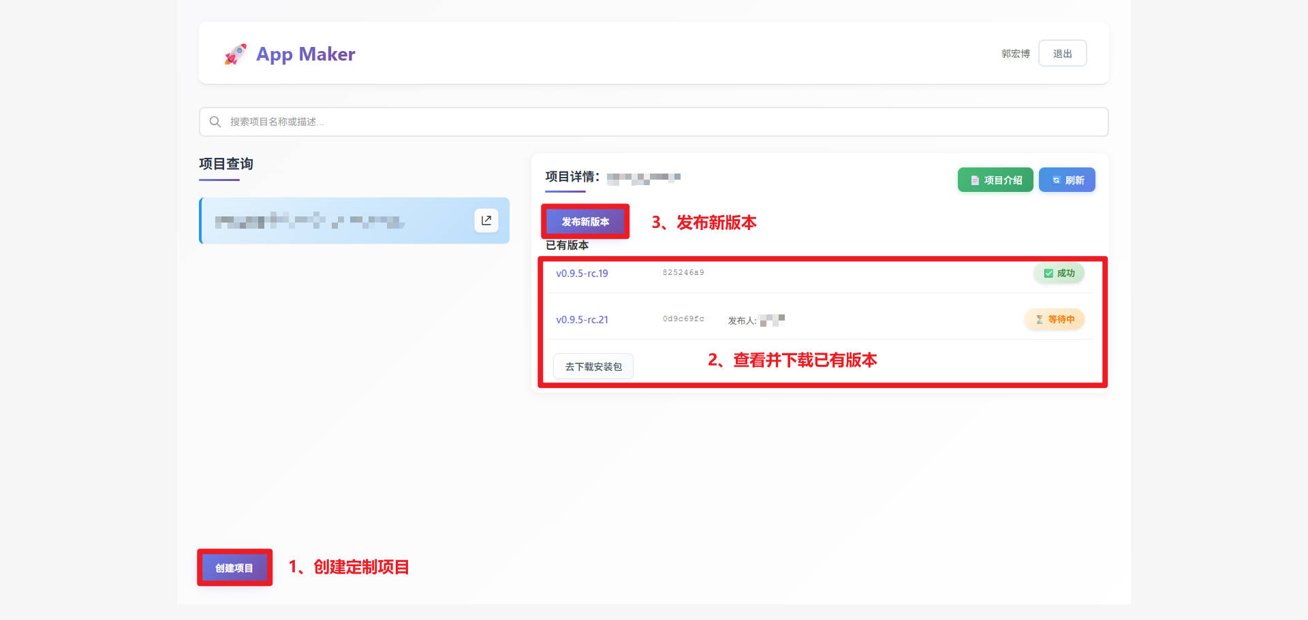Log out using the 退出 button
The height and width of the screenshot is (620, 1308).
tap(1062, 54)
